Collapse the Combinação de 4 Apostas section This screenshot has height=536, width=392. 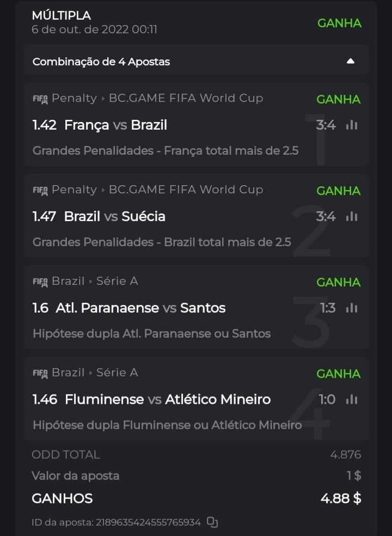351,61
